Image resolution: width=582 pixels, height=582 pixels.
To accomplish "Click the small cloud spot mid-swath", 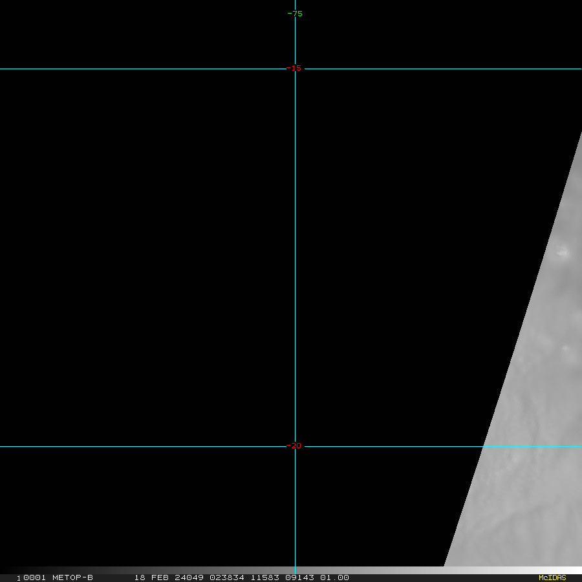I will 567,349.
